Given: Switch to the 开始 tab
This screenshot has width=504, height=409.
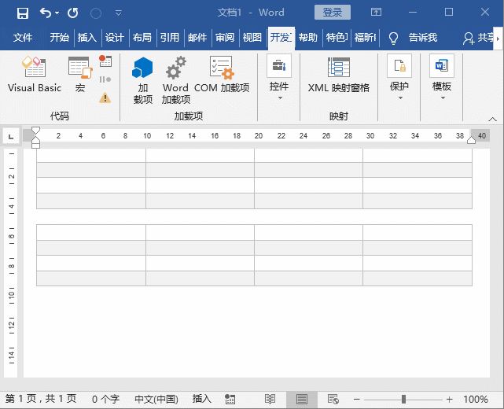Looking at the screenshot, I should click(x=60, y=38).
